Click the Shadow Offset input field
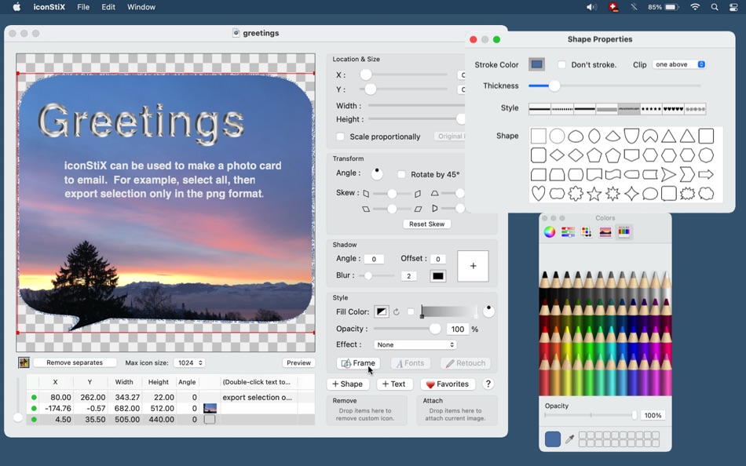Screen dimensions: 746x466 [x=437, y=259]
